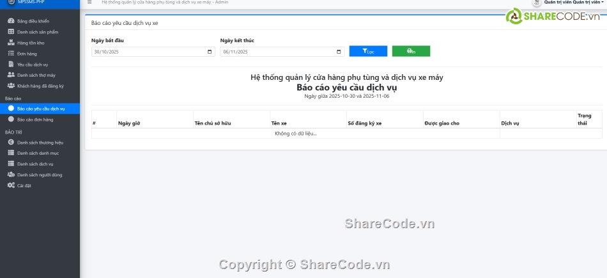Click the Yêu cầu dịch vụ document icon

click(11, 65)
